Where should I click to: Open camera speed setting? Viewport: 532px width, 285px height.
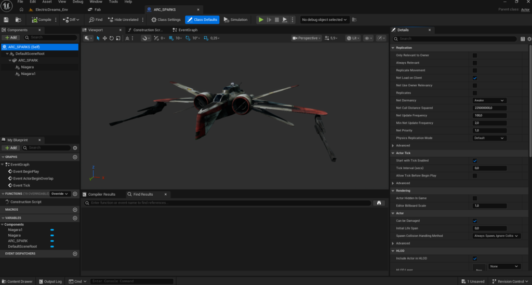click(331, 38)
